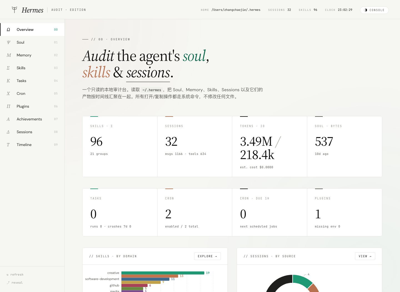Viewport: 400px width, 292px height.
Task: Click the orange bar labeled 13
Action: click(x=150, y=276)
